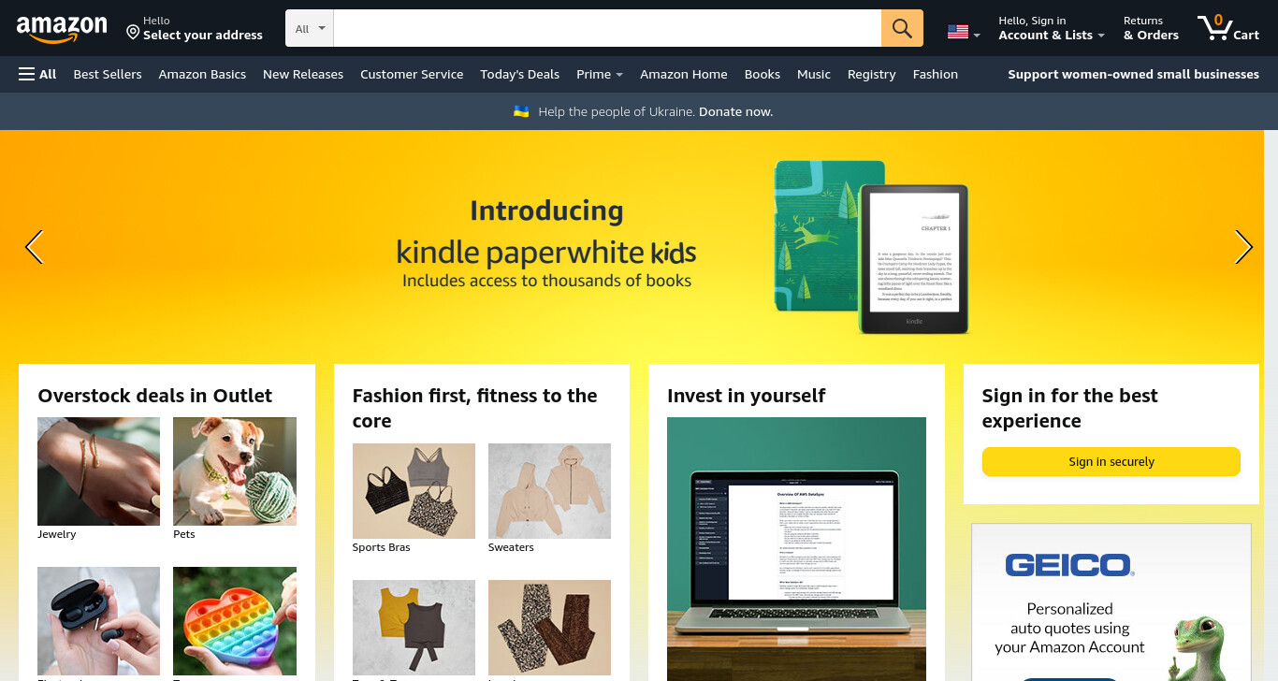Image resolution: width=1278 pixels, height=681 pixels.
Task: Click the location pin address icon
Action: click(x=133, y=33)
